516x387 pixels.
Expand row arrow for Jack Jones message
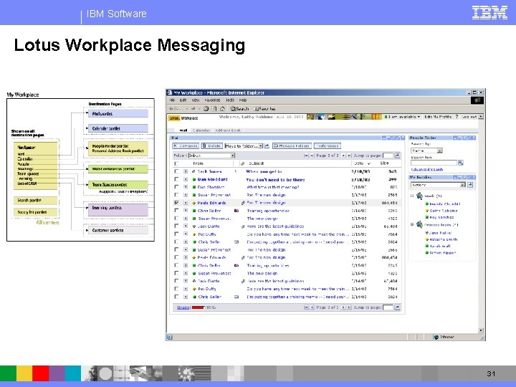(186, 171)
